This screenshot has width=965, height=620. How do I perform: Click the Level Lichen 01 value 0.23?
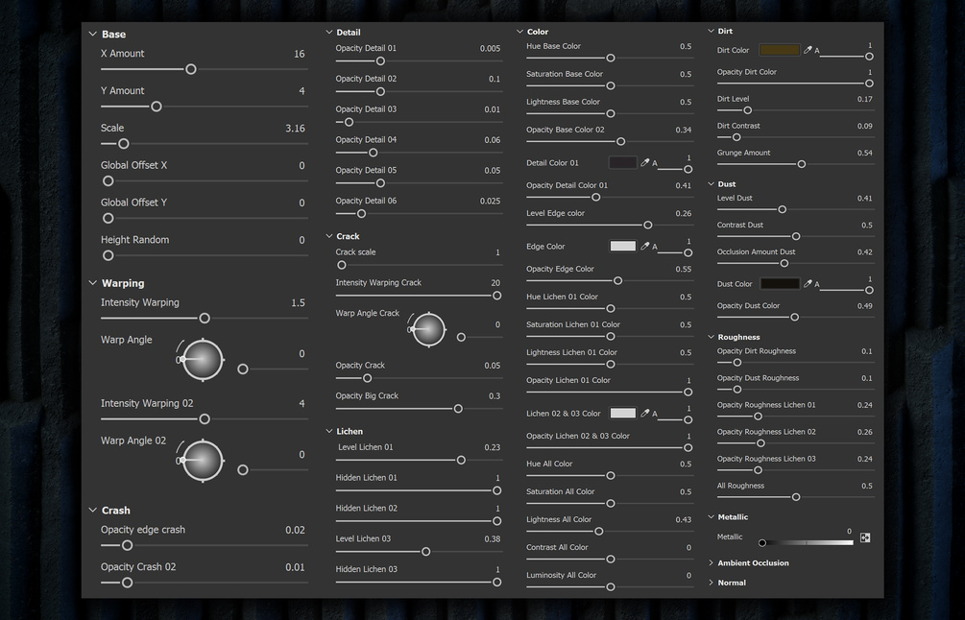492,448
